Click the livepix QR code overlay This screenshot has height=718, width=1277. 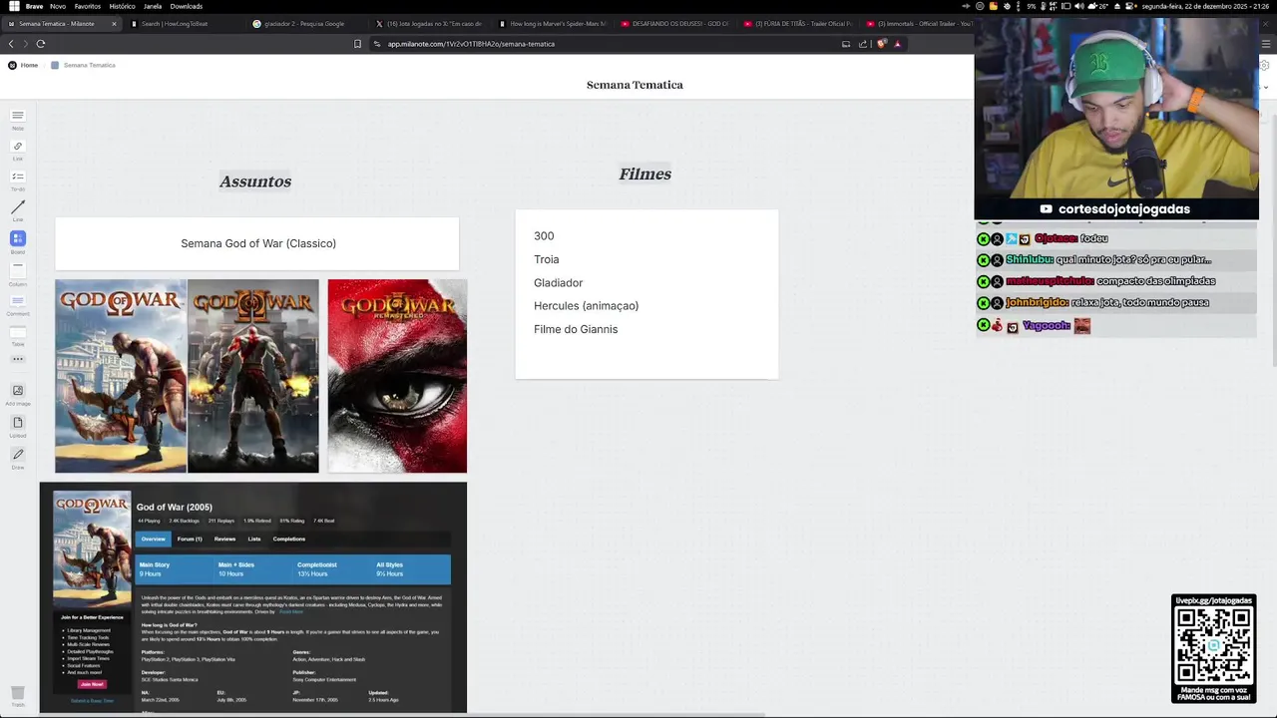(1213, 648)
